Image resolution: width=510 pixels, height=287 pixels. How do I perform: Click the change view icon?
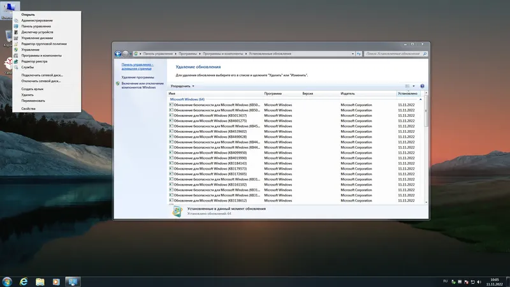click(407, 86)
